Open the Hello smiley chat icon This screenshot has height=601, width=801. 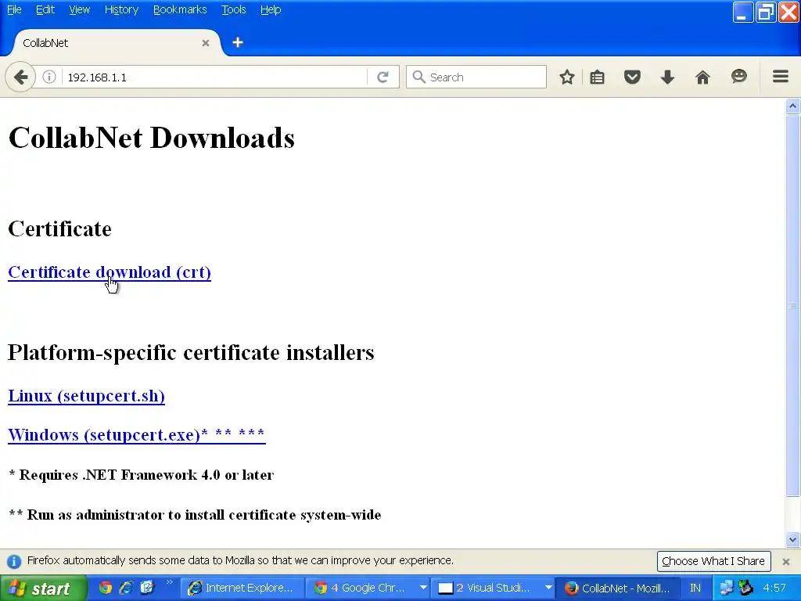coord(738,77)
